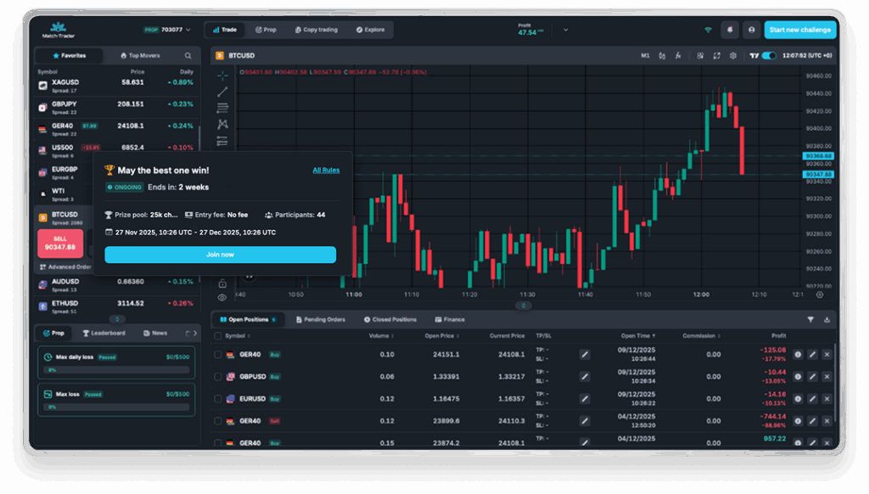Viewport: 869px width, 494px height.
Task: Open the indicators fx icon
Action: pyautogui.click(x=678, y=55)
